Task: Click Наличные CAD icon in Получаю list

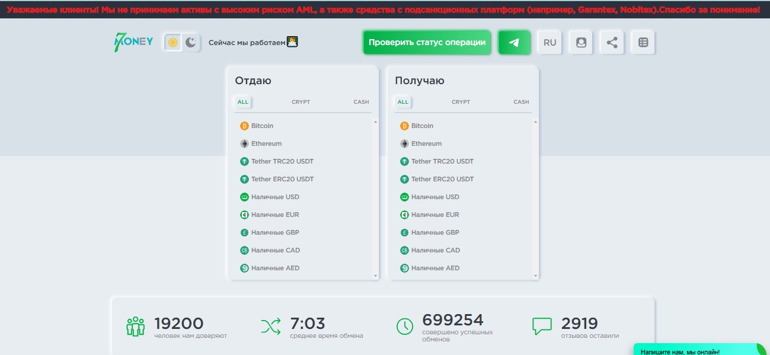Action: (404, 250)
